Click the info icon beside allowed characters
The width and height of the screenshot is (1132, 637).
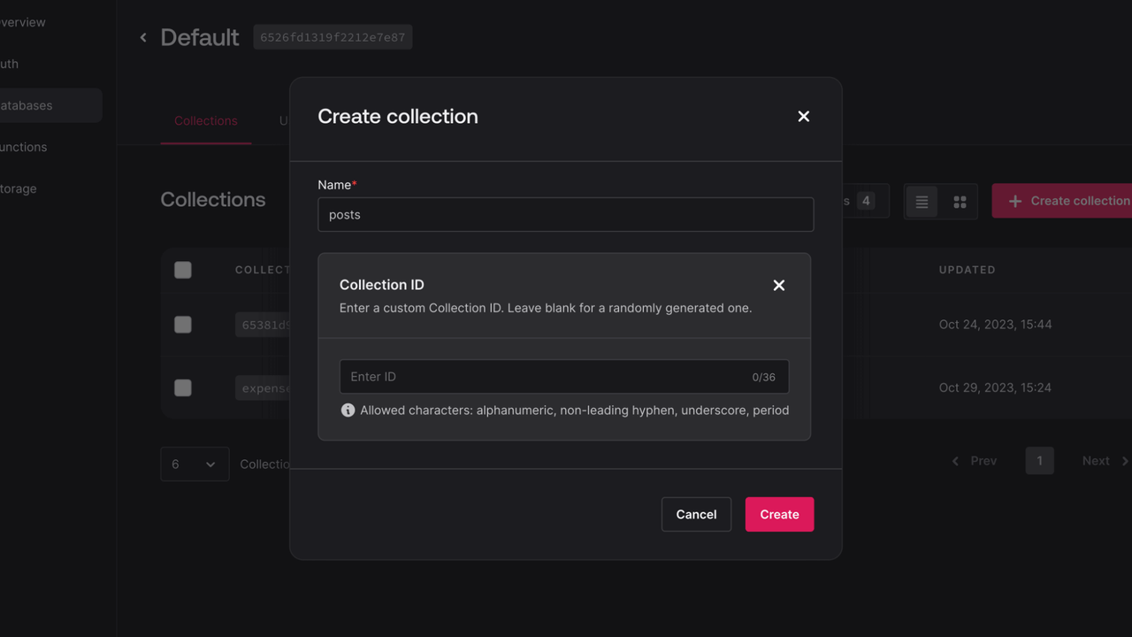point(348,411)
